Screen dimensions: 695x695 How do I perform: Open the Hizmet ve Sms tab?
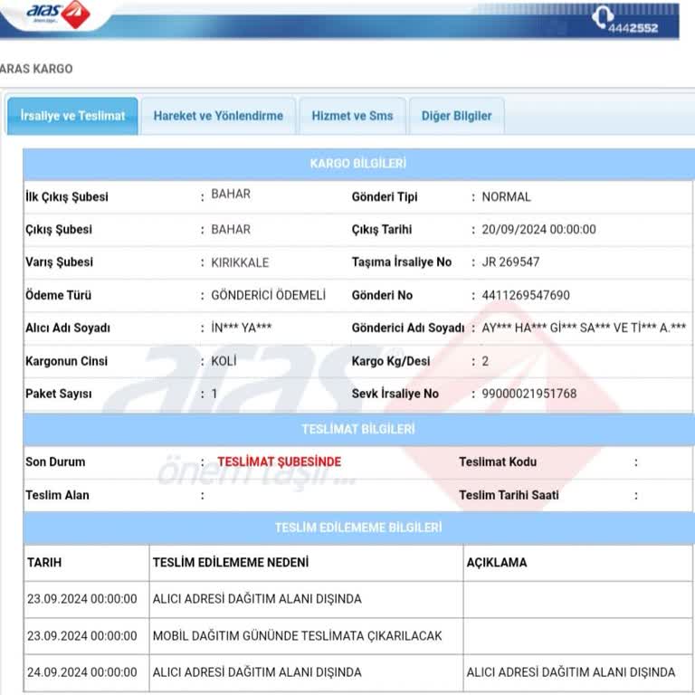coord(352,116)
